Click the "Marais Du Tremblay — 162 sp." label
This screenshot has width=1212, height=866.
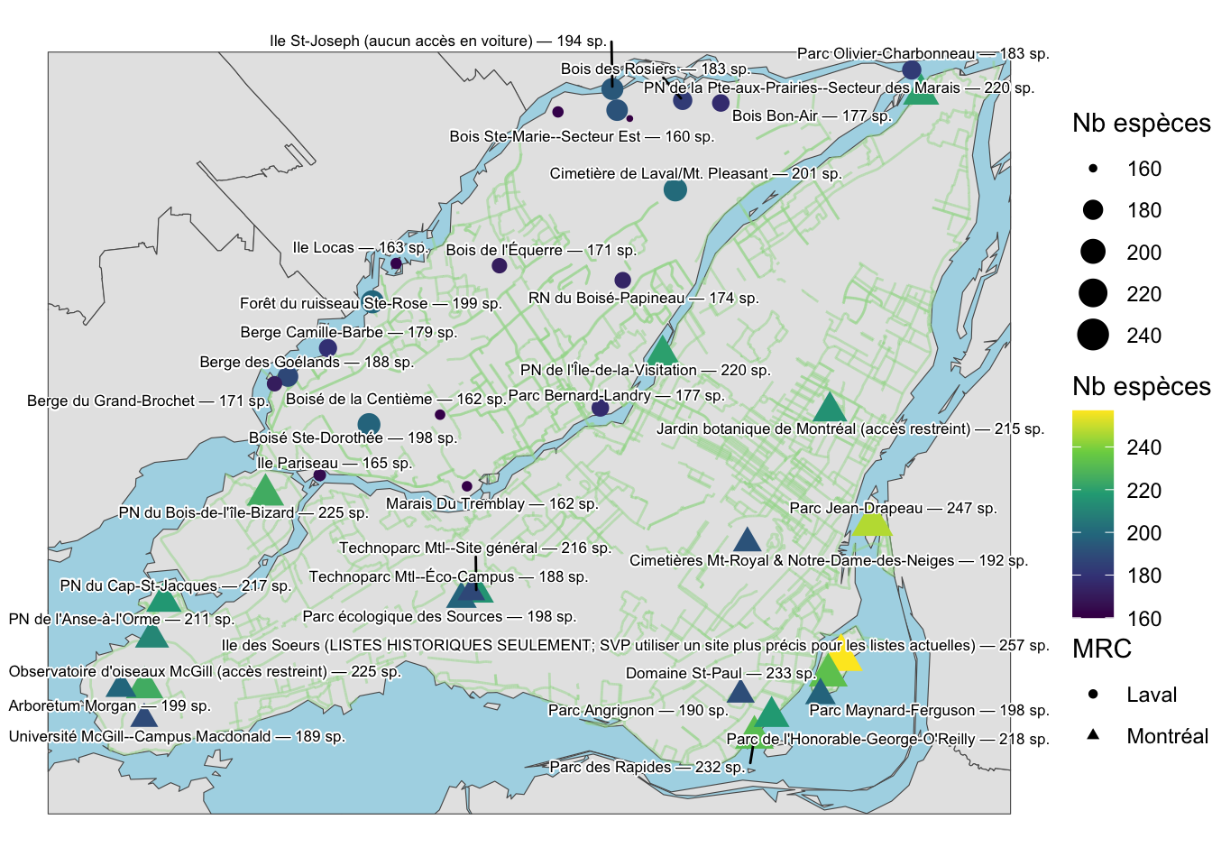click(x=491, y=503)
